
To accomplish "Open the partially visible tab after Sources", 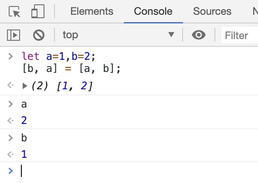I will pos(255,11).
